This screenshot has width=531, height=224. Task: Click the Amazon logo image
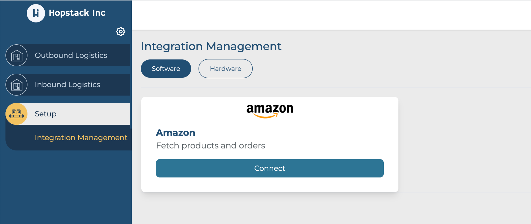pyautogui.click(x=270, y=111)
